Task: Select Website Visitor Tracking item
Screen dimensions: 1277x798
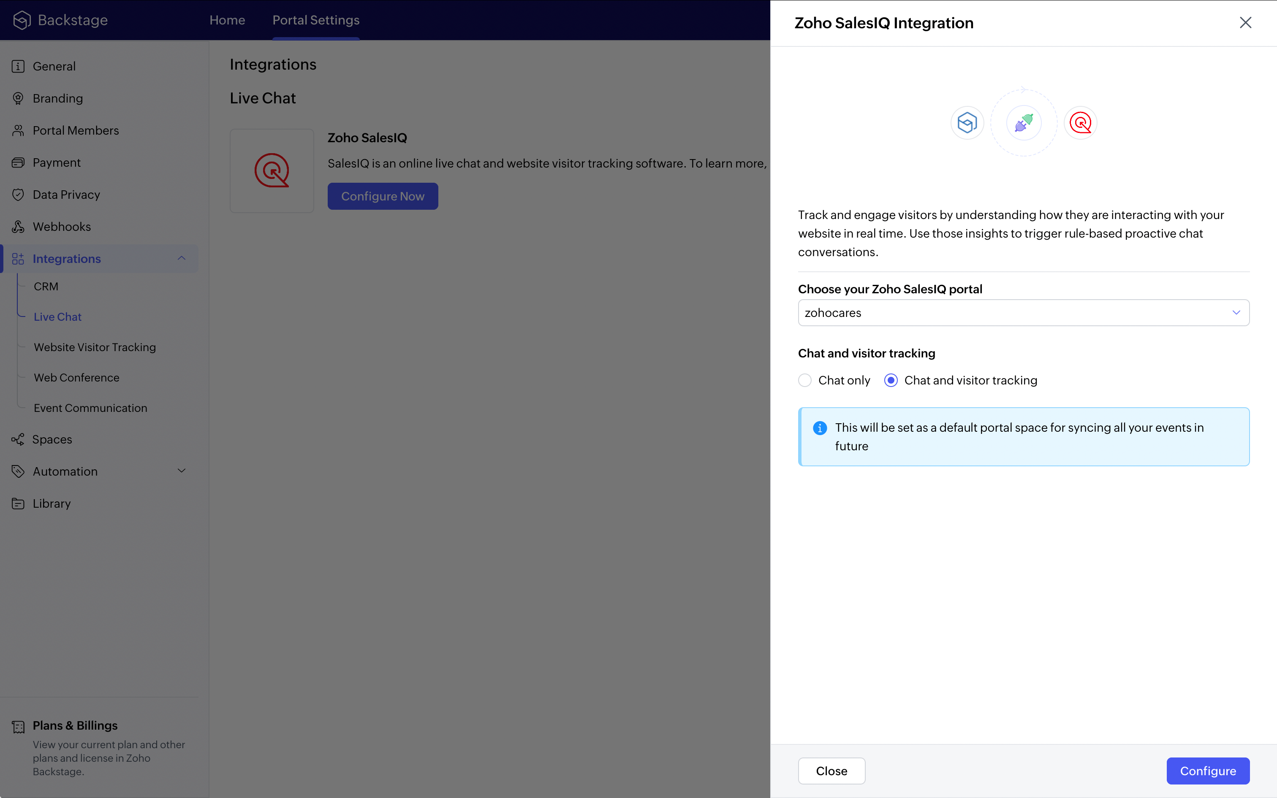Action: coord(95,347)
